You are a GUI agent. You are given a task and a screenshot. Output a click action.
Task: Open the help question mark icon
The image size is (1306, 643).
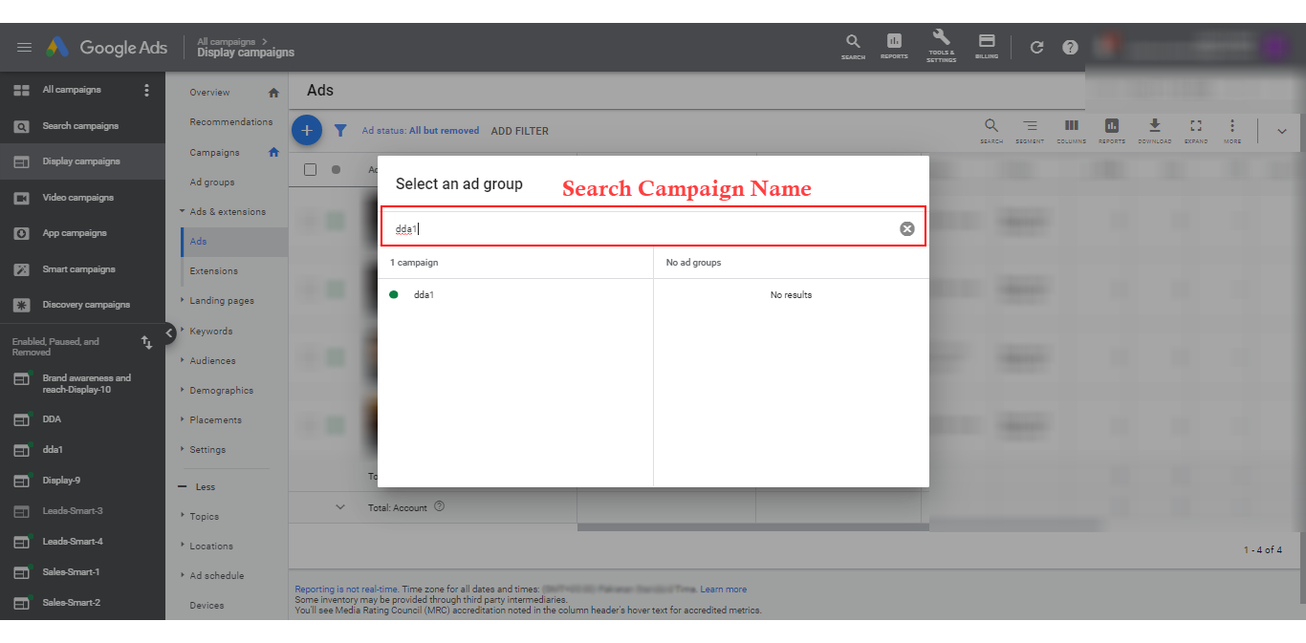pos(1070,47)
